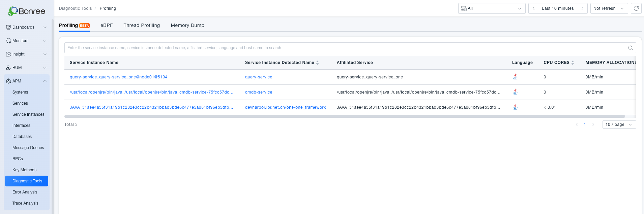
Task: Click the search magnifier icon
Action: (x=631, y=48)
